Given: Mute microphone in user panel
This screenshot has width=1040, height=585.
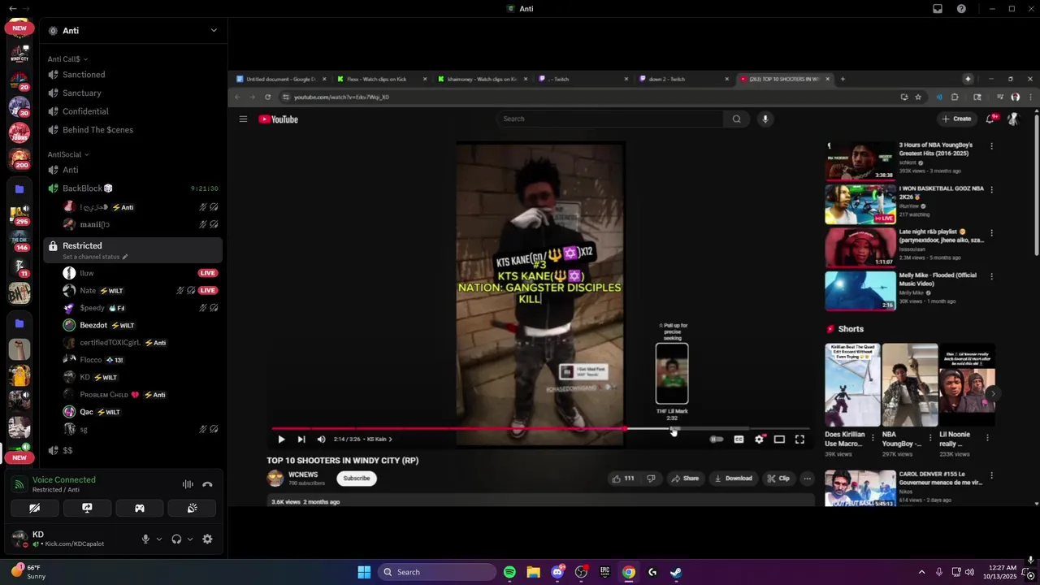Looking at the screenshot, I should [145, 539].
